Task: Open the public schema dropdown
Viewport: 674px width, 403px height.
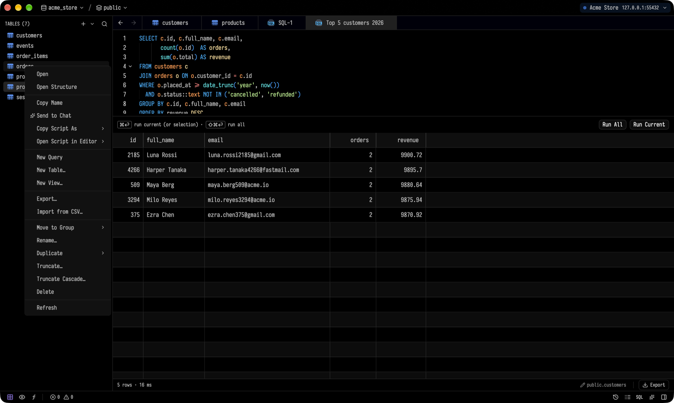Action: pos(111,8)
